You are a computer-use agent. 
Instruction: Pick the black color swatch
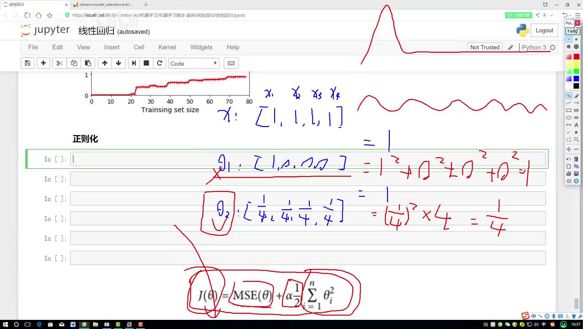[x=576, y=86]
